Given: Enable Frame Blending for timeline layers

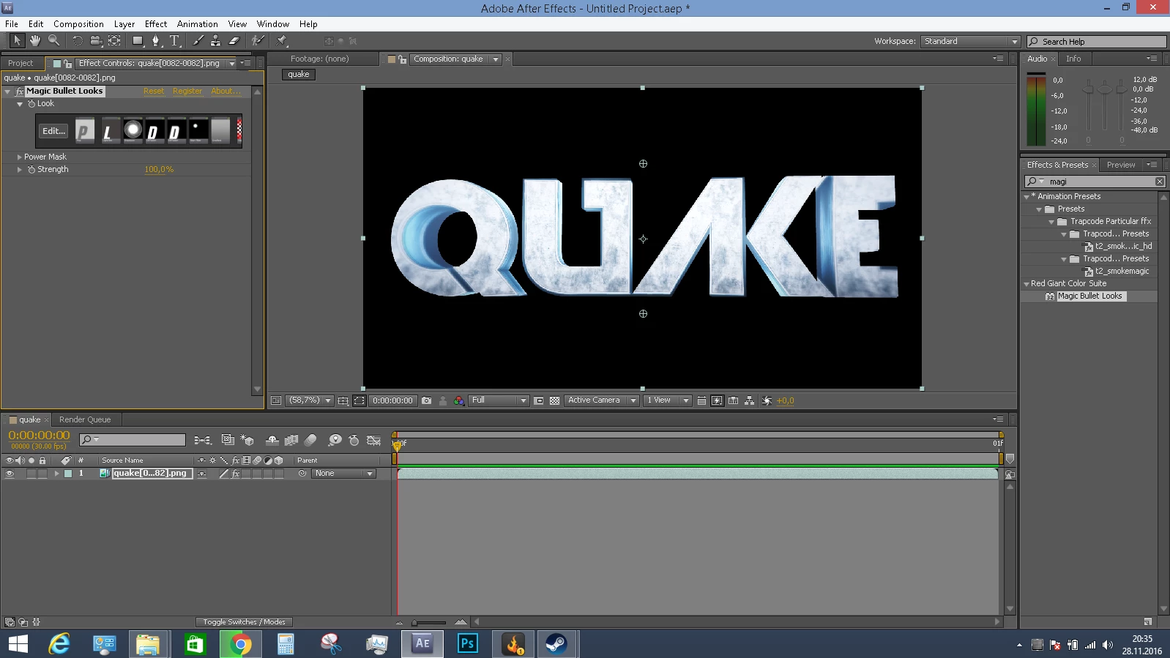Looking at the screenshot, I should point(291,440).
